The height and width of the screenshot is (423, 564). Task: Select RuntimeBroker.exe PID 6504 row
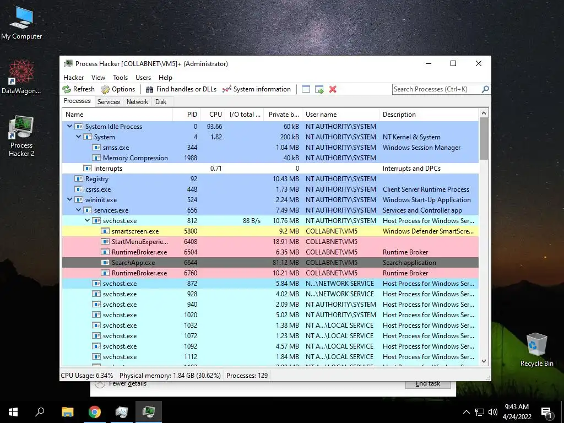pos(270,252)
